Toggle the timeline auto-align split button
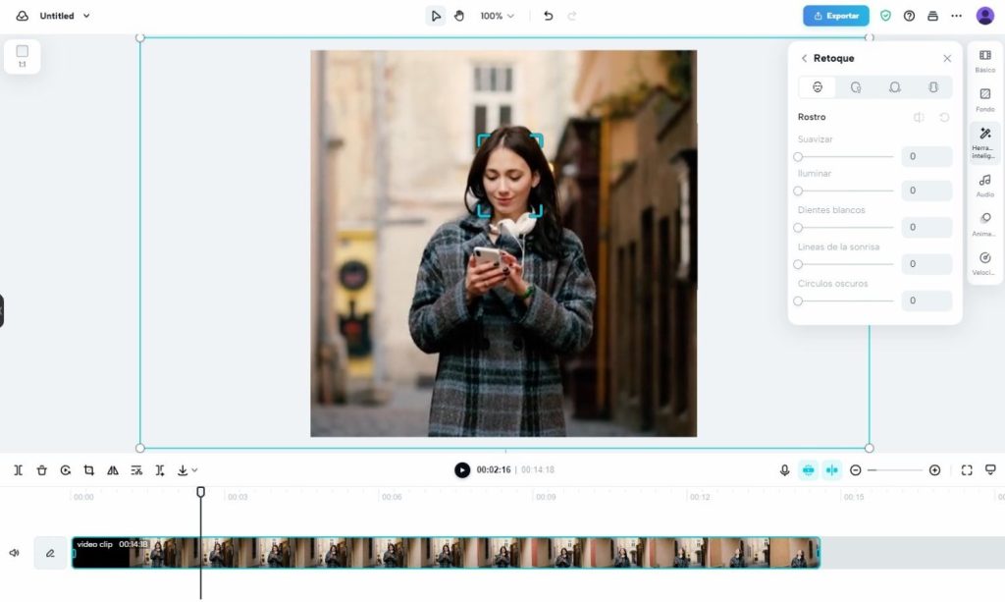1005x602 pixels. point(832,470)
